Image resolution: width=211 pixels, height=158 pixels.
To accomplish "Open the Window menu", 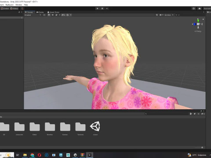I will [18, 5].
